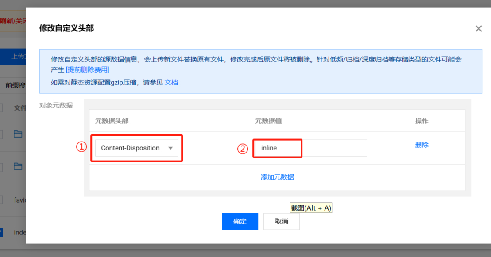Add a metadata entry with 添加元数据
The image size is (491, 257).
click(x=277, y=176)
